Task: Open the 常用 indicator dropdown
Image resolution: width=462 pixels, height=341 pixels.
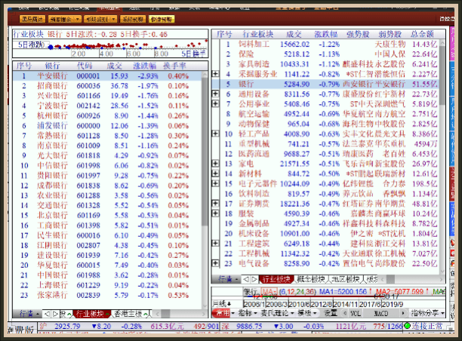Action: [223, 313]
